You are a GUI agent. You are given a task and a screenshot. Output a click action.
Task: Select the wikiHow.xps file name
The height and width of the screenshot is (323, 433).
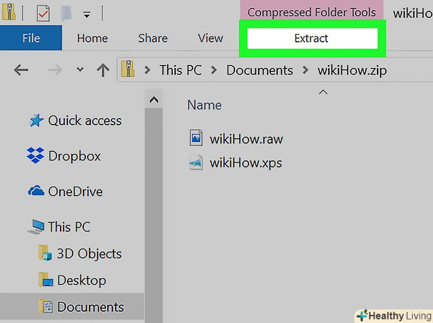[x=246, y=163]
